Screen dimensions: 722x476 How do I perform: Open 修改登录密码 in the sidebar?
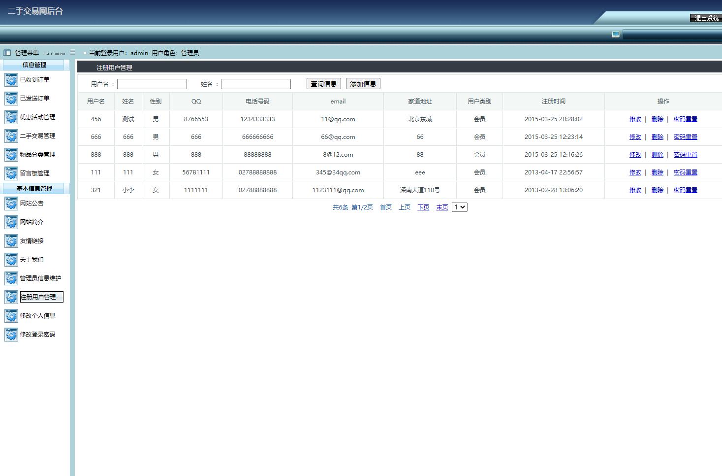pos(37,334)
